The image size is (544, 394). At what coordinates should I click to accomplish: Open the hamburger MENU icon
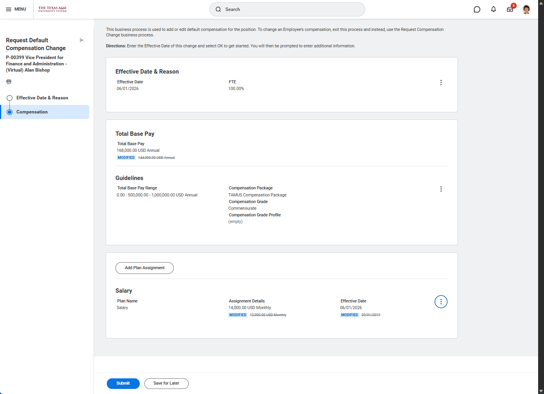click(9, 9)
